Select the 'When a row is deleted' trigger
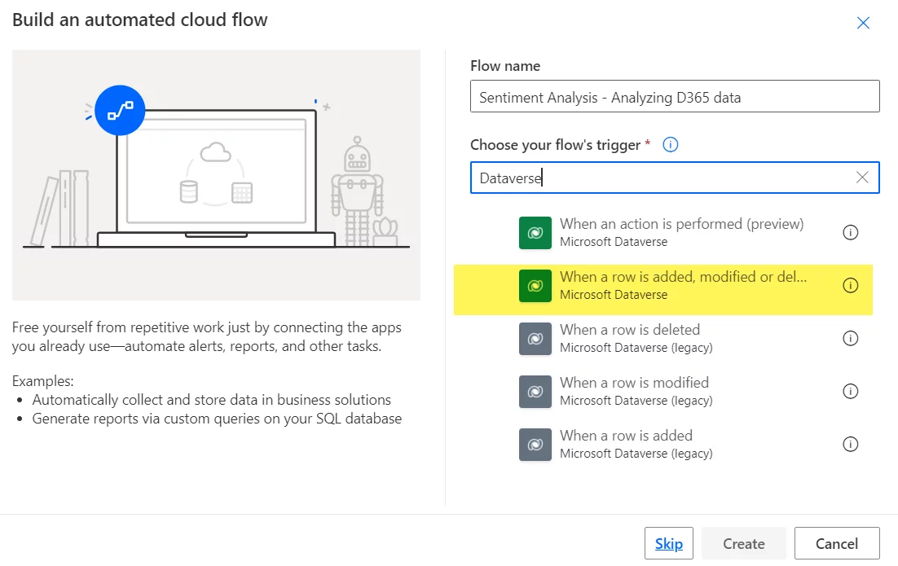The width and height of the screenshot is (898, 566). point(663,338)
